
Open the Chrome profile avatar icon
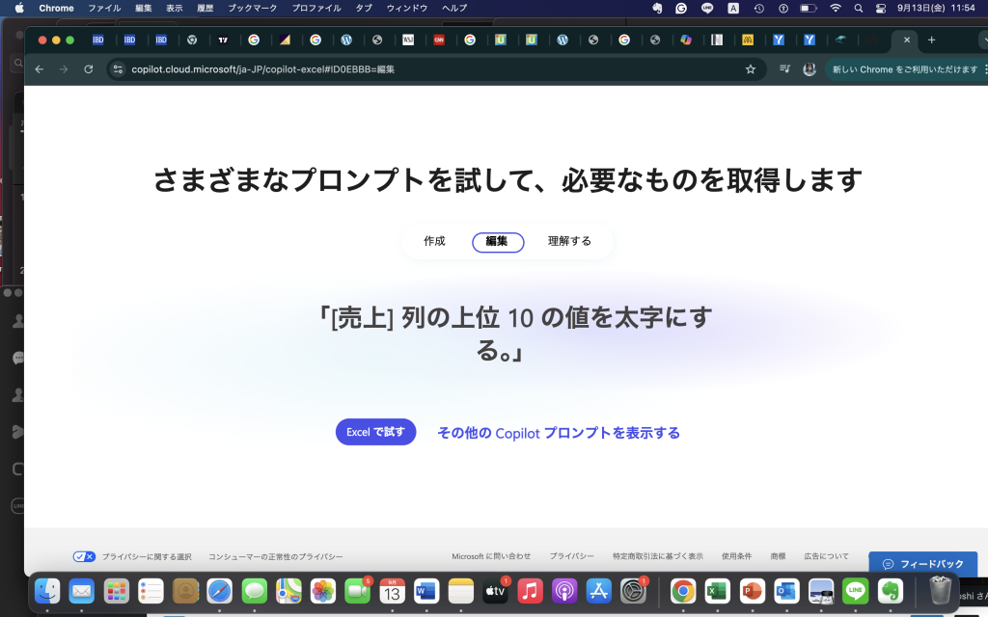(810, 69)
